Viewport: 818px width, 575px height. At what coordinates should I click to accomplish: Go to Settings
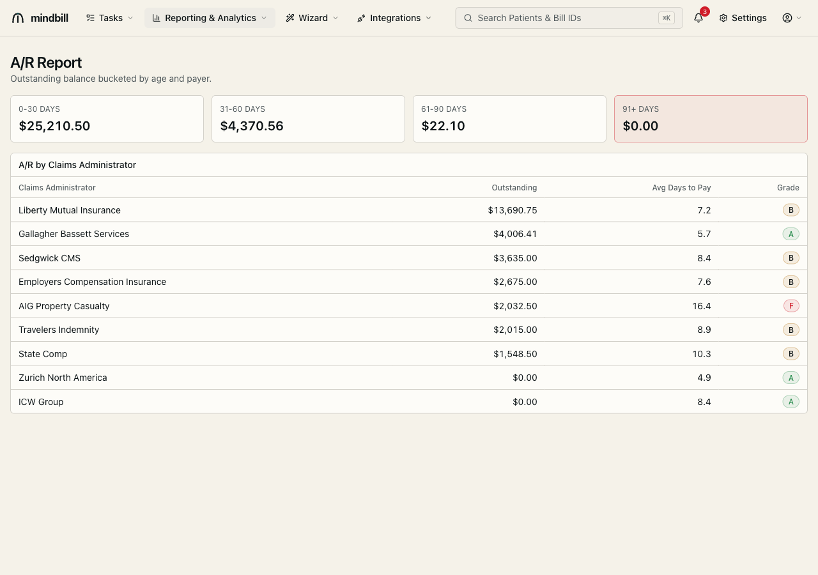(743, 18)
